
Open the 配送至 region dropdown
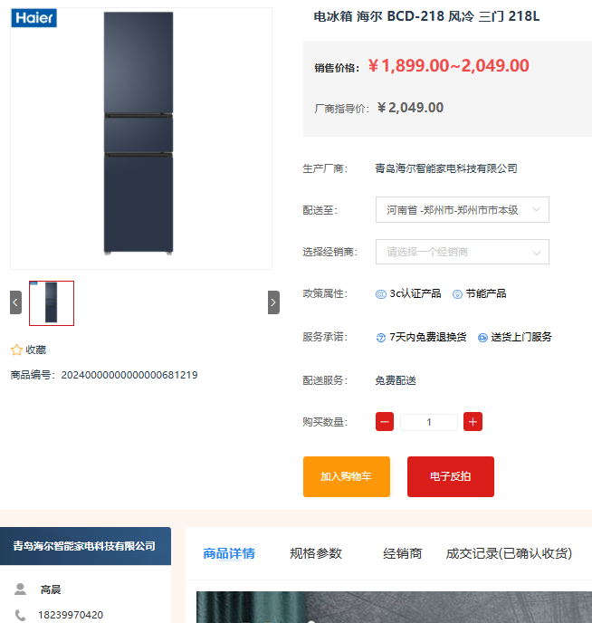463,210
